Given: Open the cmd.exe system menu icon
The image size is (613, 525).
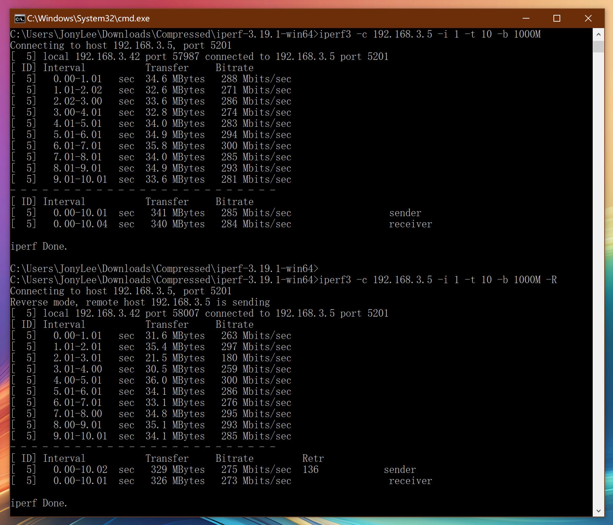Looking at the screenshot, I should 20,19.
